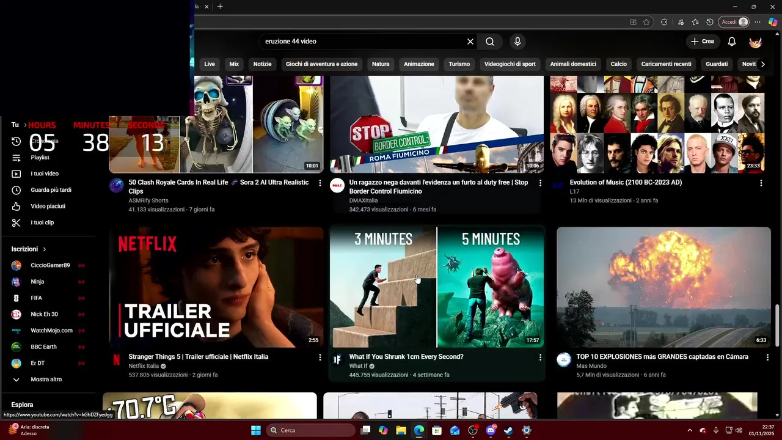Select the Animazione filter chip
The image size is (782, 440).
point(419,64)
